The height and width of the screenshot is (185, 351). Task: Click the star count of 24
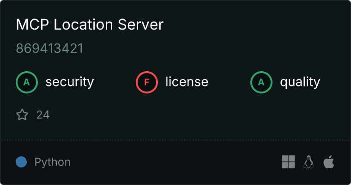[x=43, y=115]
